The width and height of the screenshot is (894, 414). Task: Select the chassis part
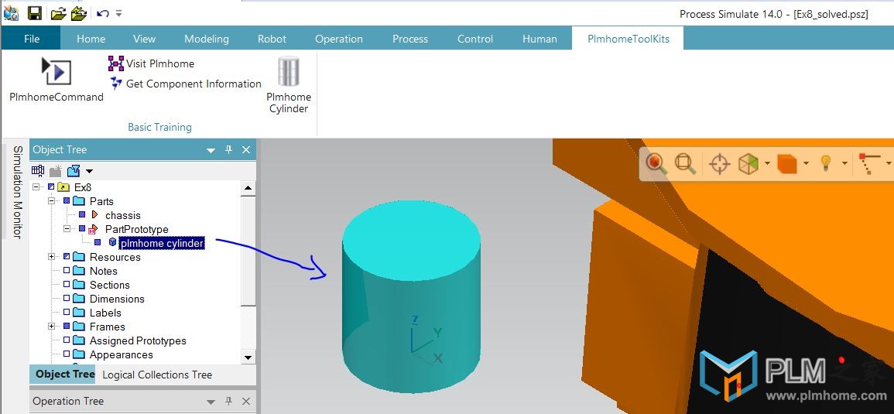(x=122, y=215)
